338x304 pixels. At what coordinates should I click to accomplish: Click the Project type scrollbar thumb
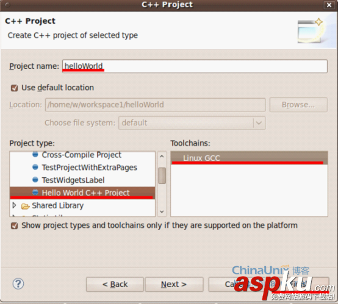(x=162, y=175)
